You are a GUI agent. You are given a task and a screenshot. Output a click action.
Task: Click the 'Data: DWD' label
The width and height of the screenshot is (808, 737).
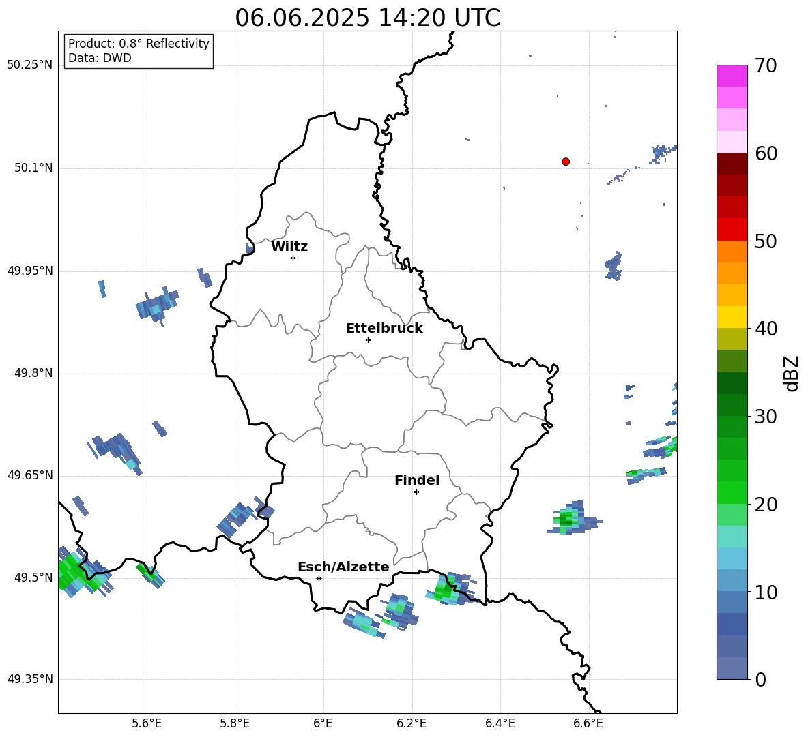point(100,58)
